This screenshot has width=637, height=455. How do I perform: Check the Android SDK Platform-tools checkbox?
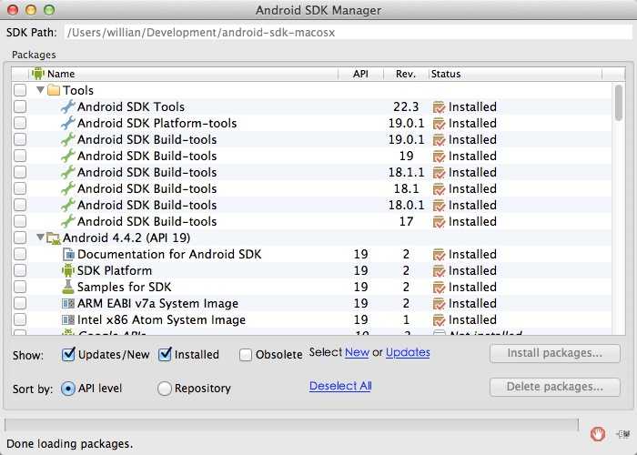20,123
